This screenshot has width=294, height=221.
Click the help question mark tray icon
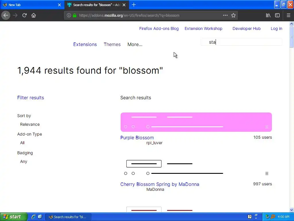pyautogui.click(x=249, y=217)
